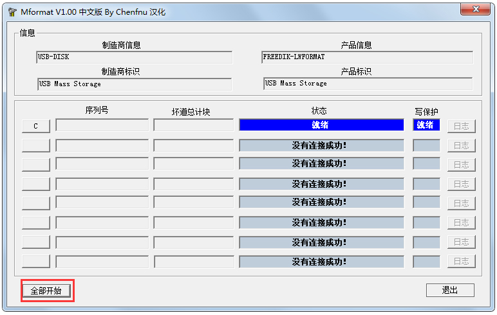Select the 制造商标识 USB Mass Storage field
497x315 pixels.
134,84
